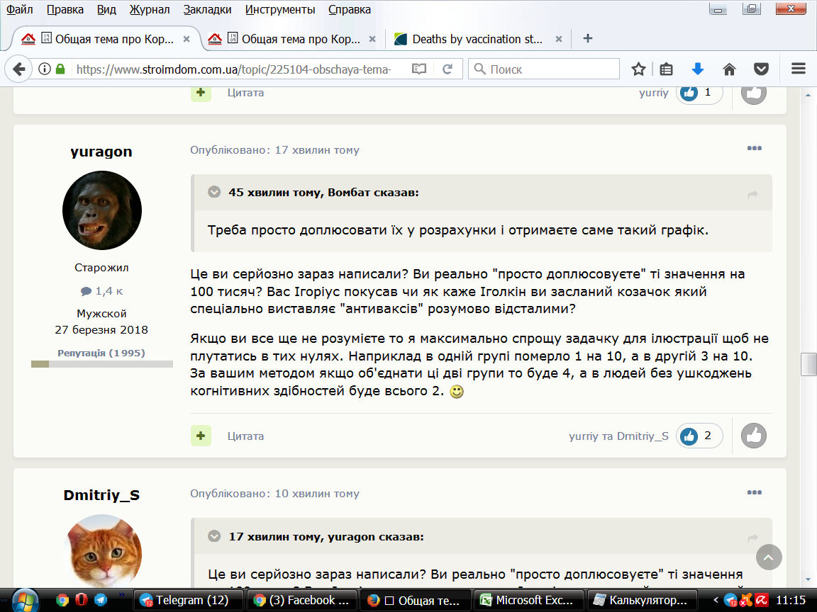Screen dimensions: 817x612
Task: Collapse the Вомбат quote block chevron
Action: (214, 192)
